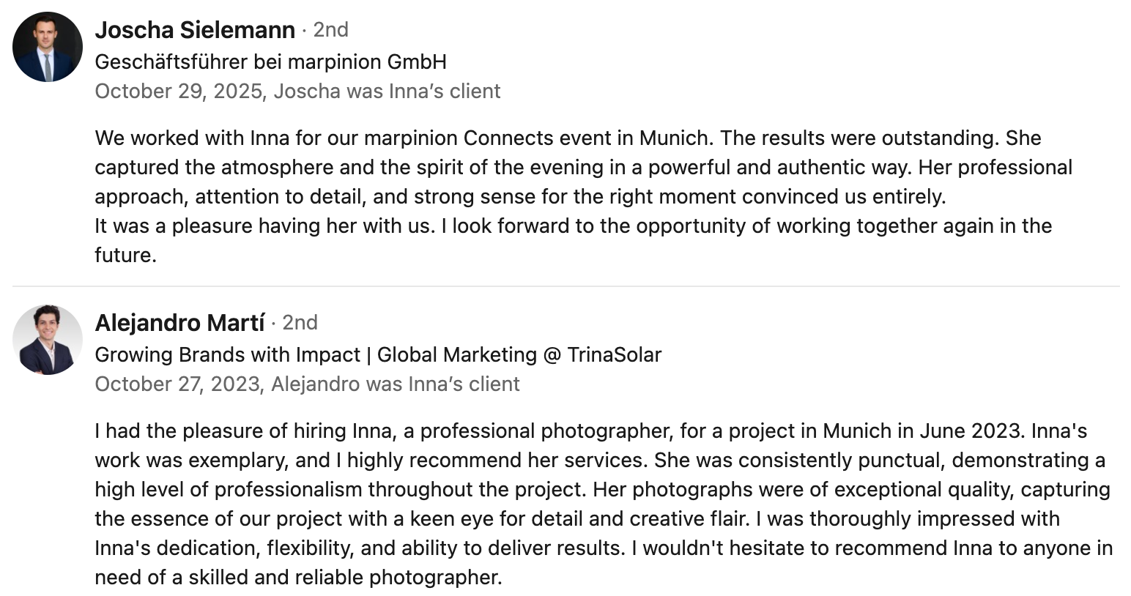The width and height of the screenshot is (1131, 596).
Task: Open Joscha Sielemann's profile photo
Action: (48, 47)
